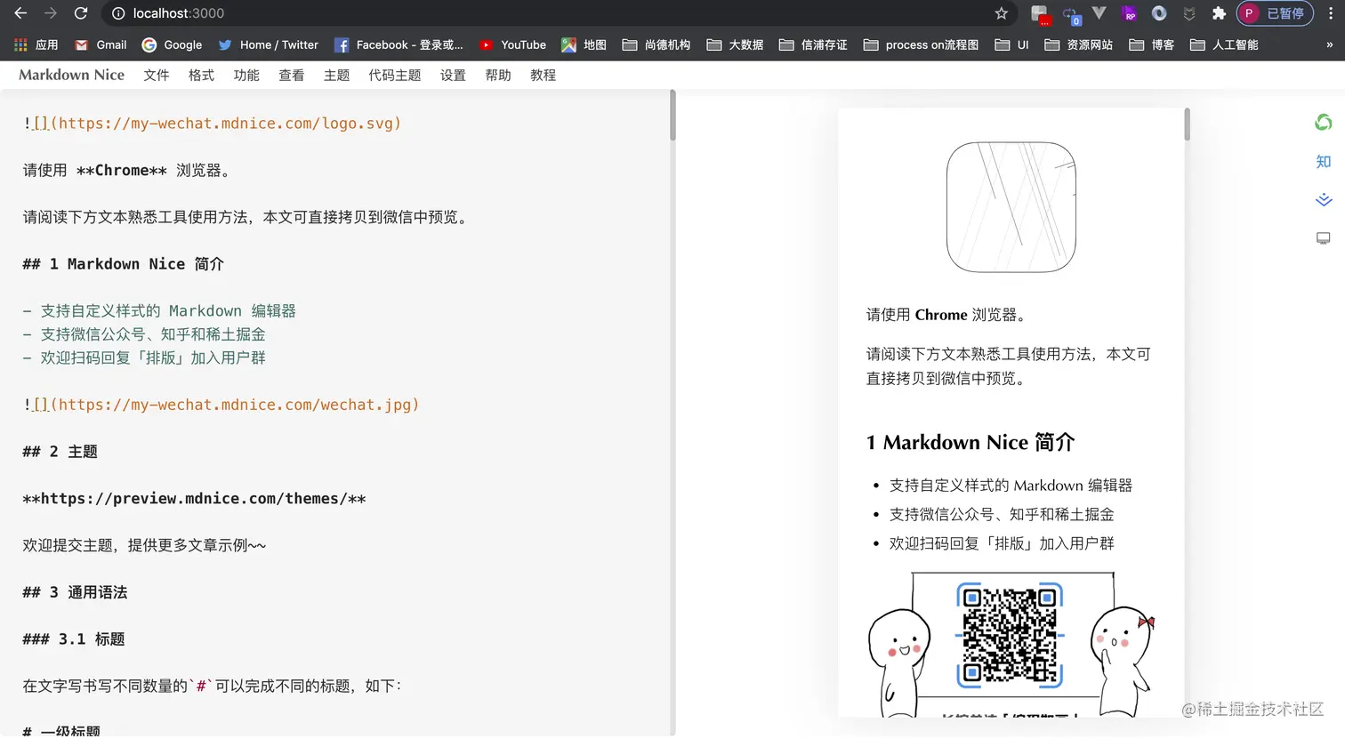The width and height of the screenshot is (1345, 739).
Task: Expand the 资源网站 bookmark folder
Action: pos(1078,44)
